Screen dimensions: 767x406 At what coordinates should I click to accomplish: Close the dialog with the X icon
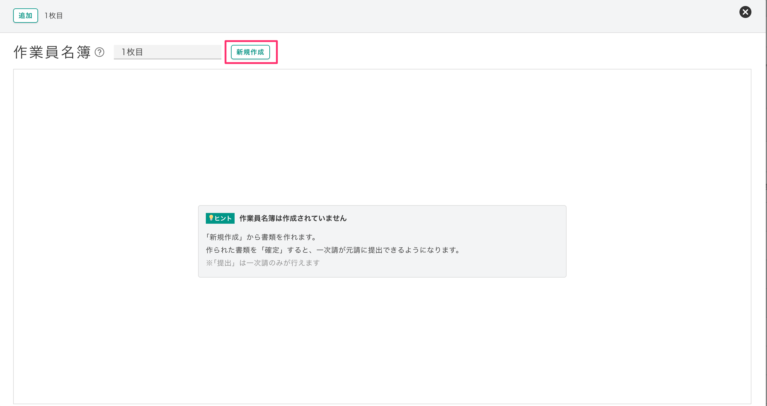(x=745, y=12)
